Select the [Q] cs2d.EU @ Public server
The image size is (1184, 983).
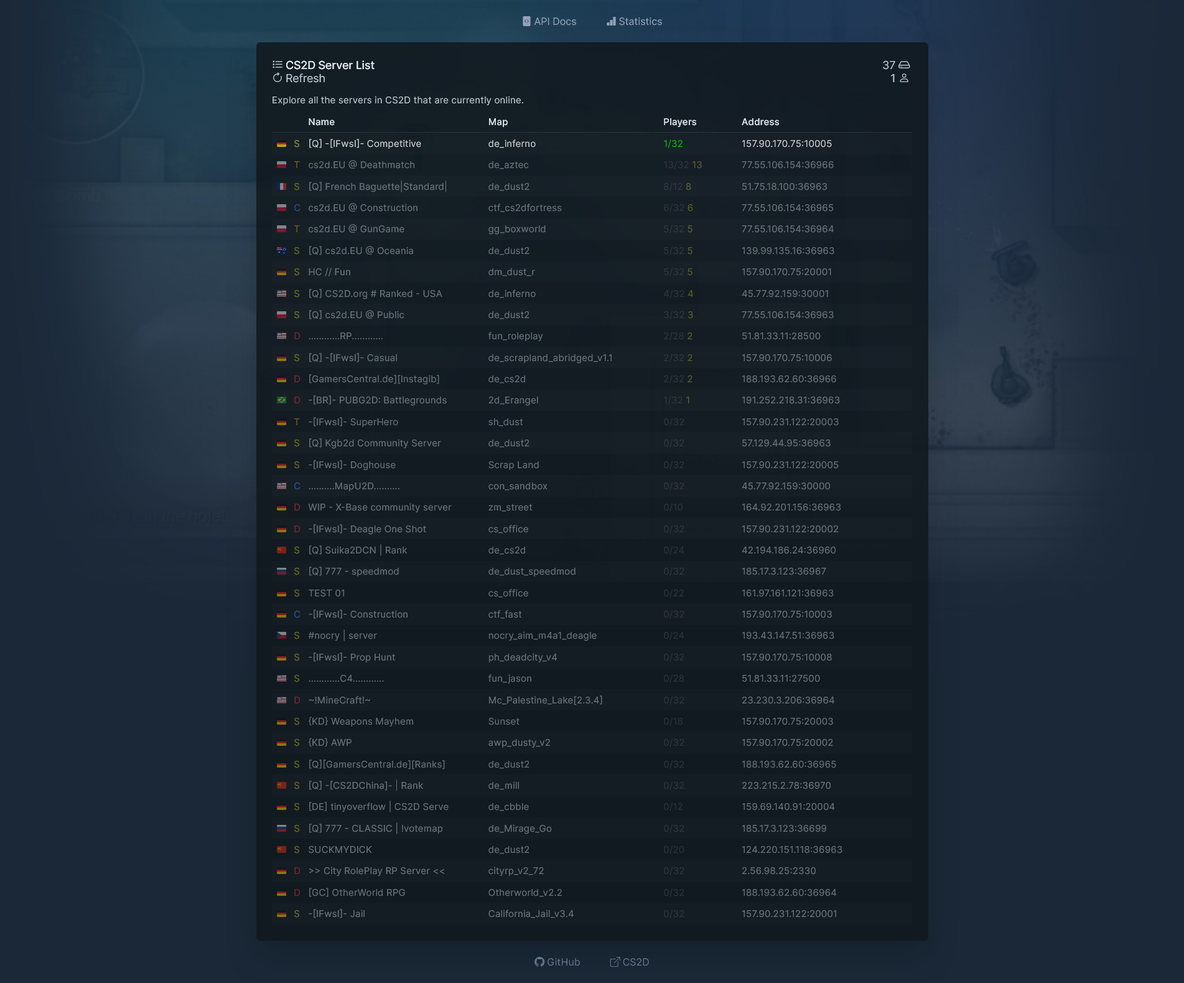coord(356,315)
